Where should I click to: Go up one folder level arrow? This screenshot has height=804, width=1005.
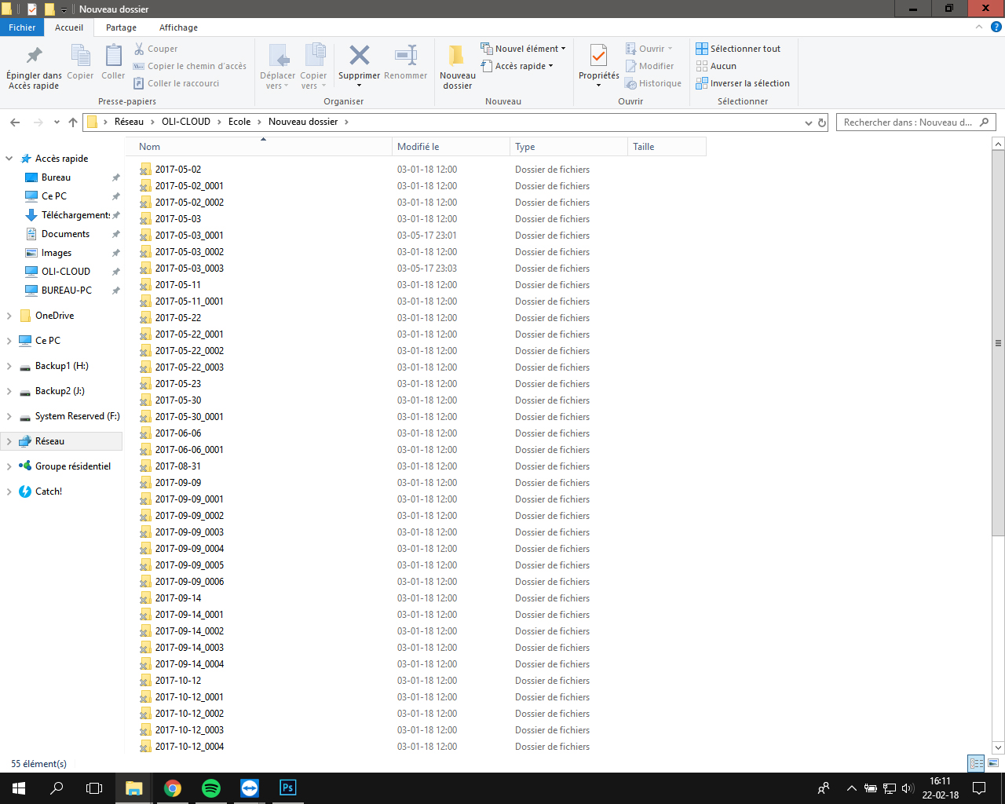[73, 122]
